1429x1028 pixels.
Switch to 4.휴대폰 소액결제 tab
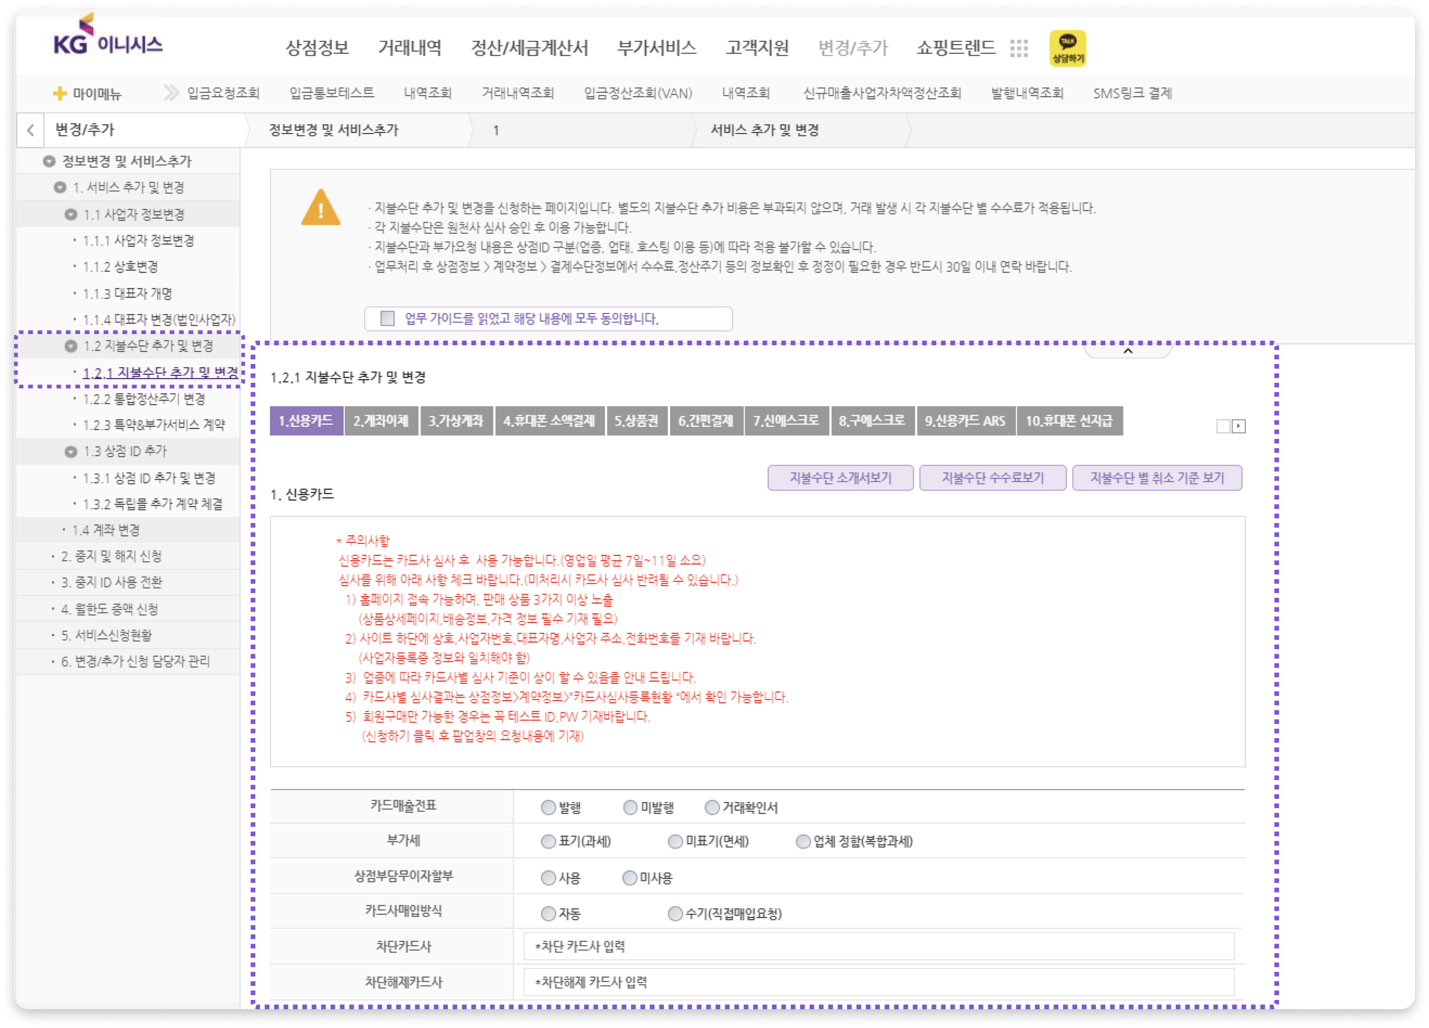(x=549, y=420)
